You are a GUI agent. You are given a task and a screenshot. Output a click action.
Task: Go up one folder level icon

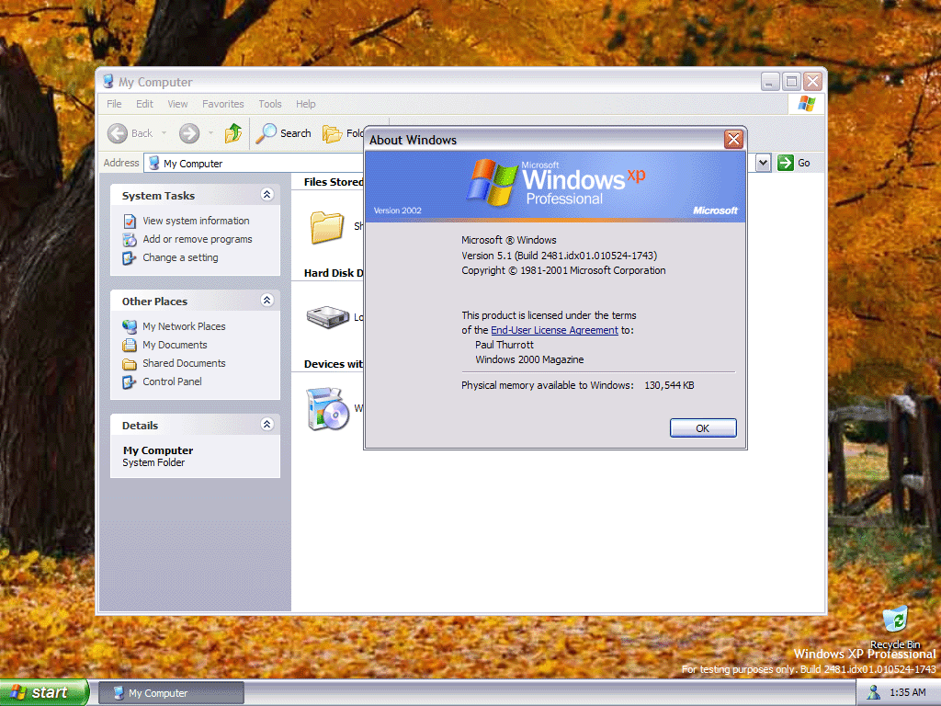(x=233, y=133)
